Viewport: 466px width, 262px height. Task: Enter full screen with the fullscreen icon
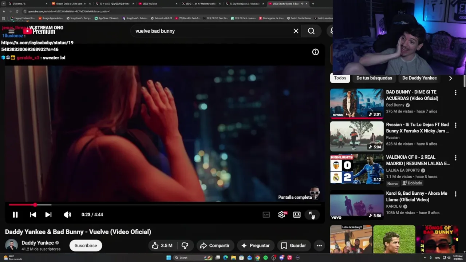[x=312, y=215]
